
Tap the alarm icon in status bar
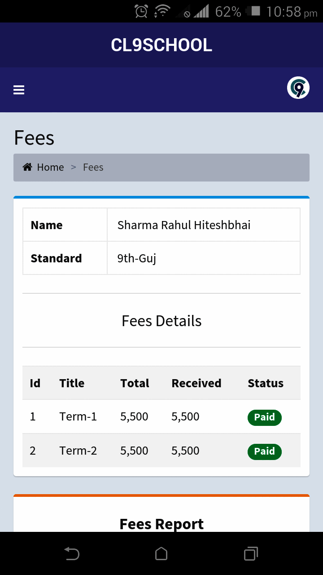(x=141, y=11)
